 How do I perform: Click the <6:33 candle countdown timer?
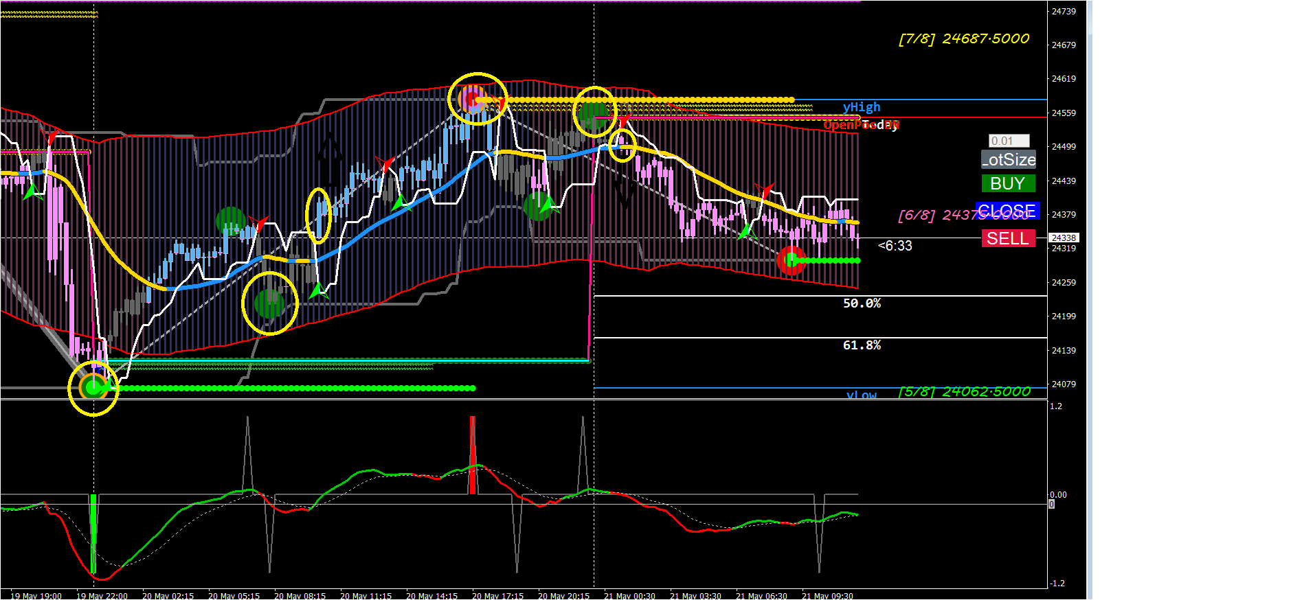[x=895, y=246]
